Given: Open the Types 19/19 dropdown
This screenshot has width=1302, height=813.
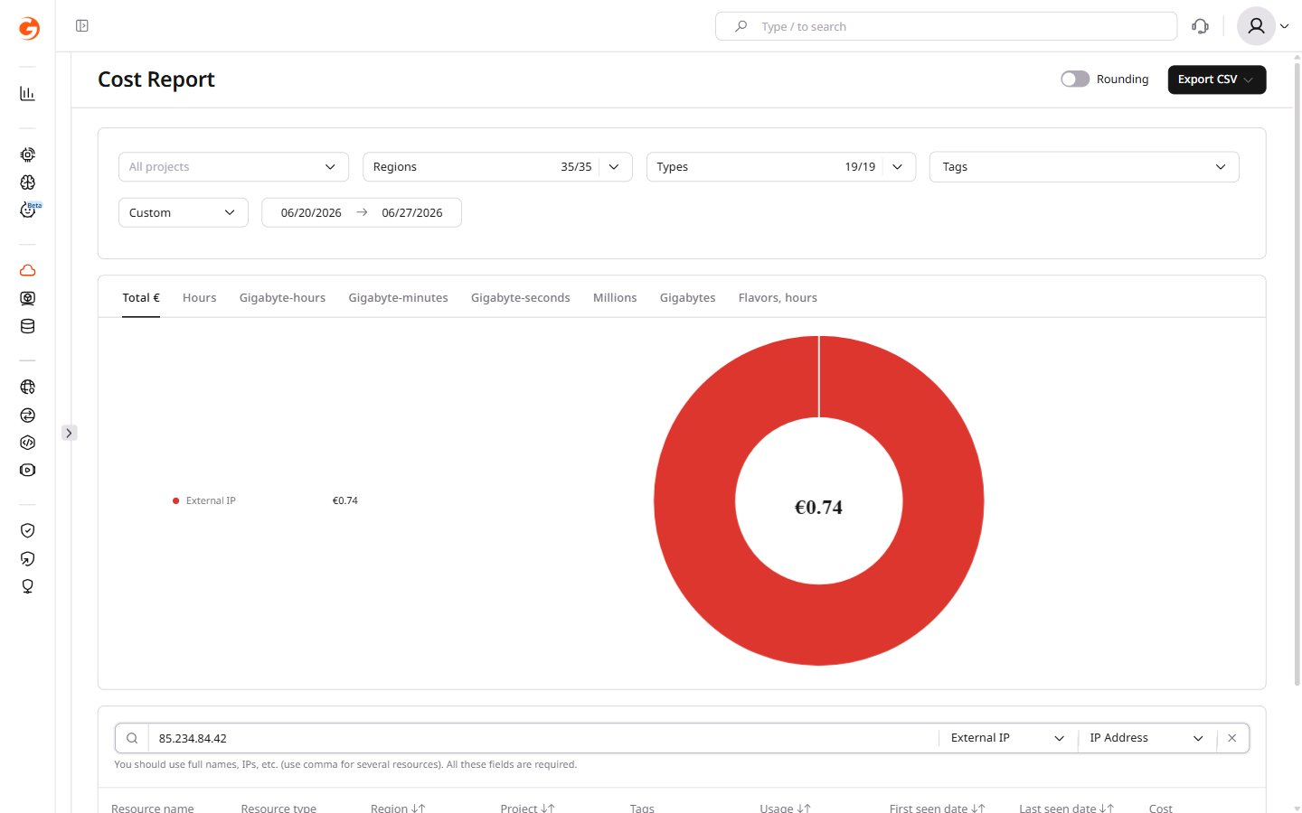Looking at the screenshot, I should [781, 167].
